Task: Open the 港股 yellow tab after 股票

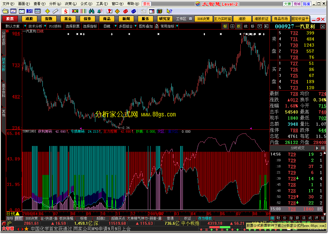Action: pyautogui.click(x=29, y=19)
